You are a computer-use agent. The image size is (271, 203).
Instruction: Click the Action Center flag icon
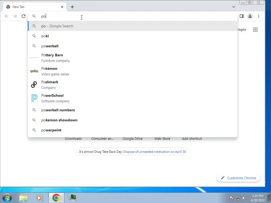point(232,198)
